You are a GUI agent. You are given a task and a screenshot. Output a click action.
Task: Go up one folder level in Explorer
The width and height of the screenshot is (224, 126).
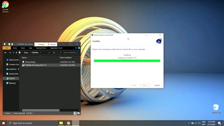tap(16, 52)
